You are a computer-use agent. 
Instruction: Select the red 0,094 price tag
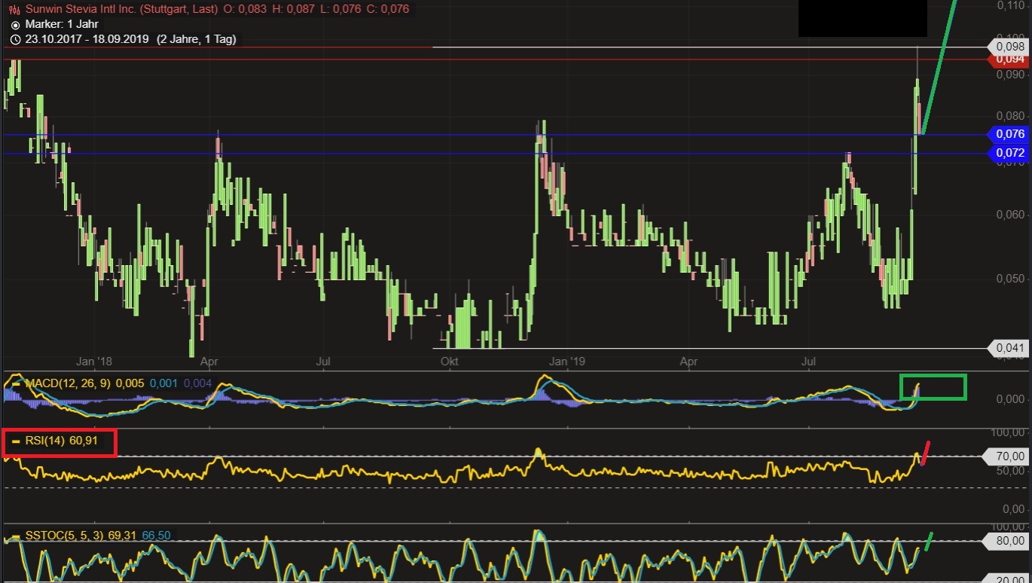pyautogui.click(x=1009, y=60)
